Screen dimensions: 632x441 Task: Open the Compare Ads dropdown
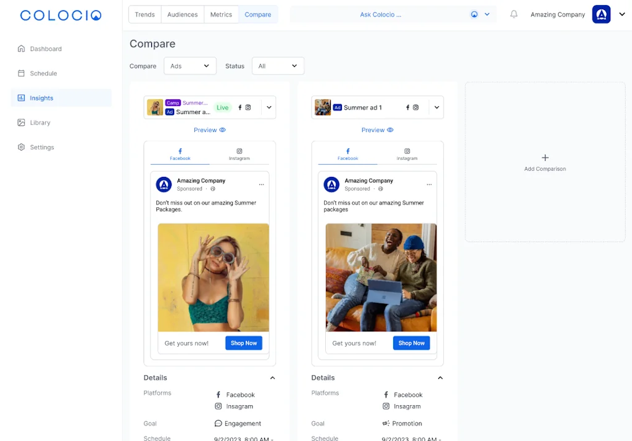point(190,66)
